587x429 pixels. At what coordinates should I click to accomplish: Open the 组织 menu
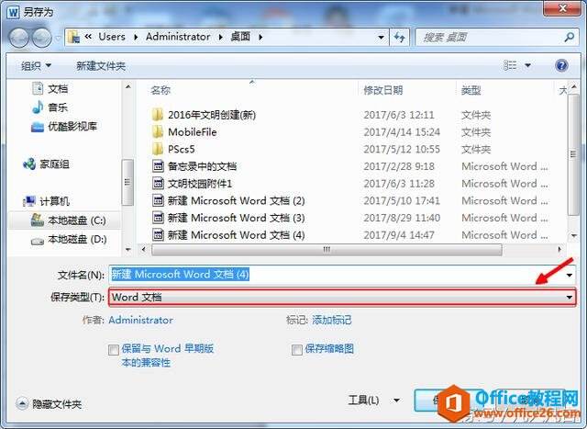point(36,66)
